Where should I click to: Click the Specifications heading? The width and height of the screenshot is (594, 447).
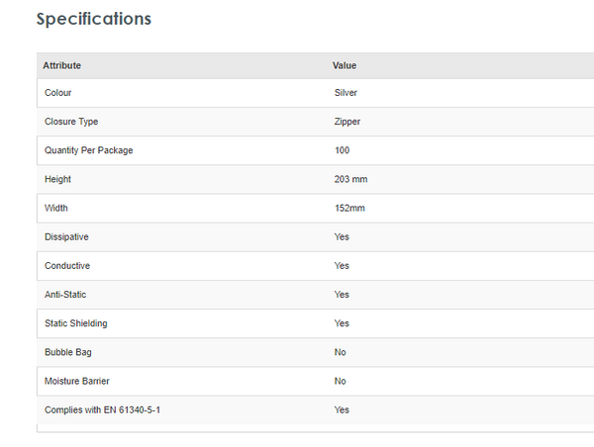[x=94, y=19]
